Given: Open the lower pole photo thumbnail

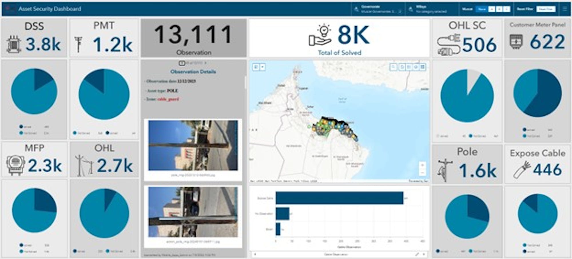Looking at the screenshot, I should pyautogui.click(x=193, y=212).
